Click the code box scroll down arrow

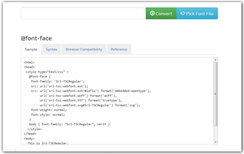(x=216, y=142)
